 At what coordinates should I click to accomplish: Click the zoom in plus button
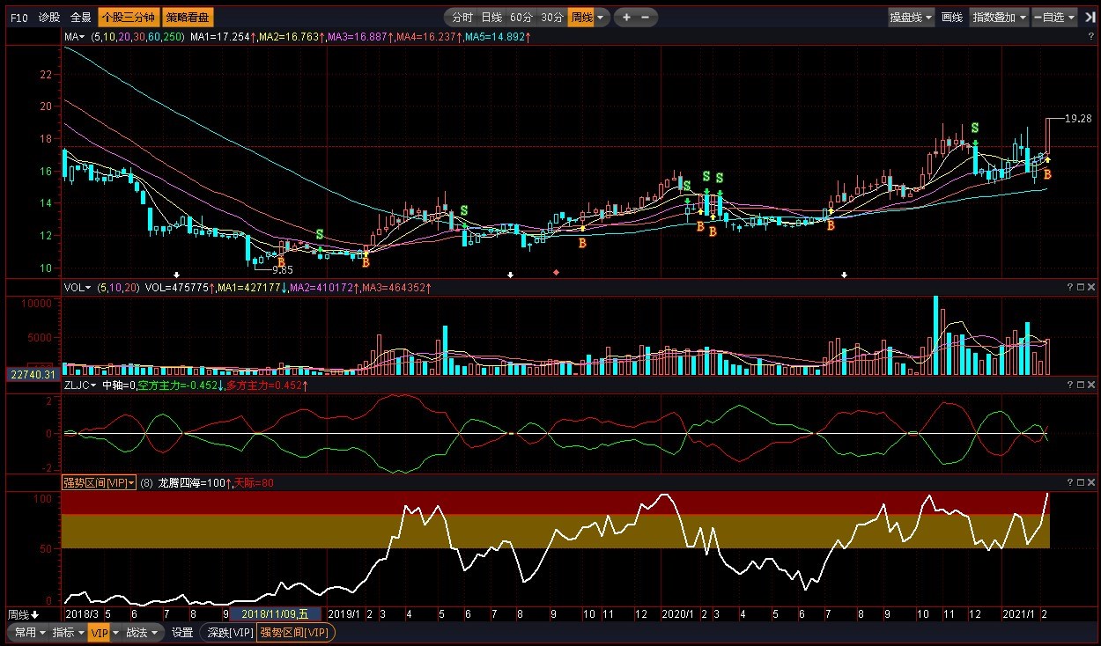(626, 17)
